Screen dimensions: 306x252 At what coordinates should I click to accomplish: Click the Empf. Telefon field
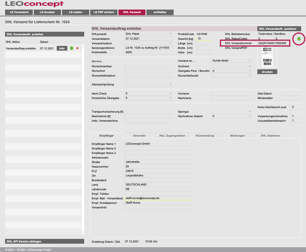tap(159, 194)
